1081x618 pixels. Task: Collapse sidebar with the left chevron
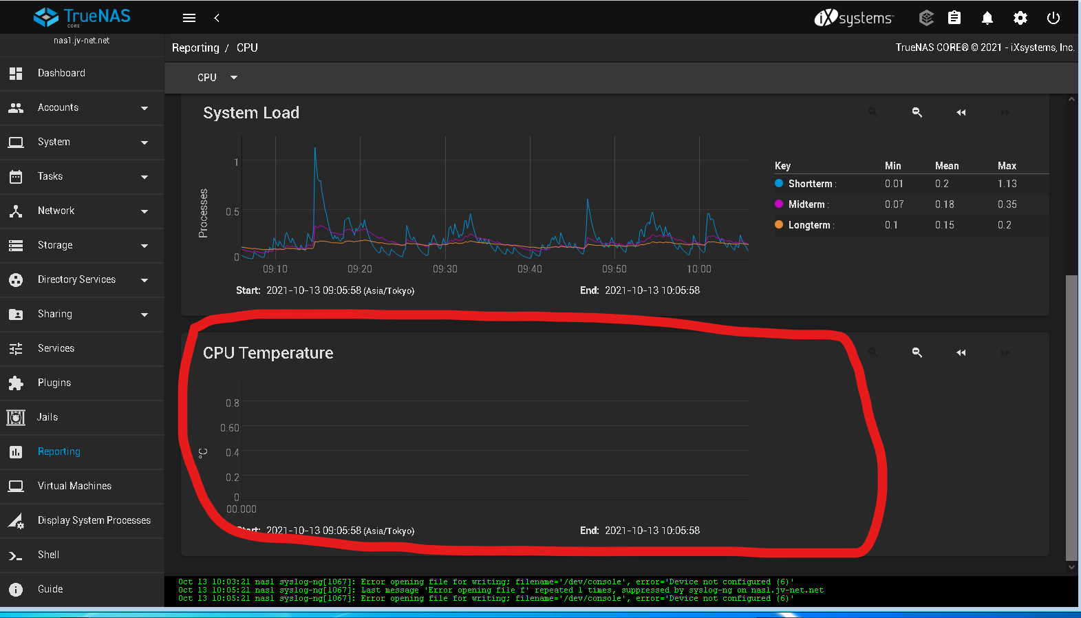pos(217,18)
